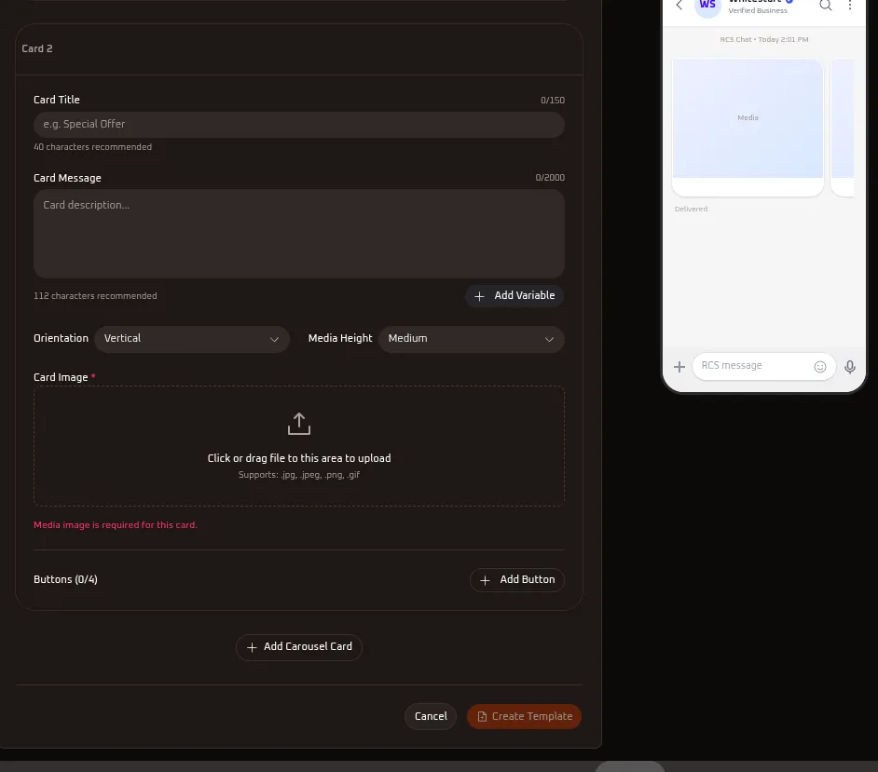Click inside the Card Message text area
This screenshot has width=878, height=772.
299,234
